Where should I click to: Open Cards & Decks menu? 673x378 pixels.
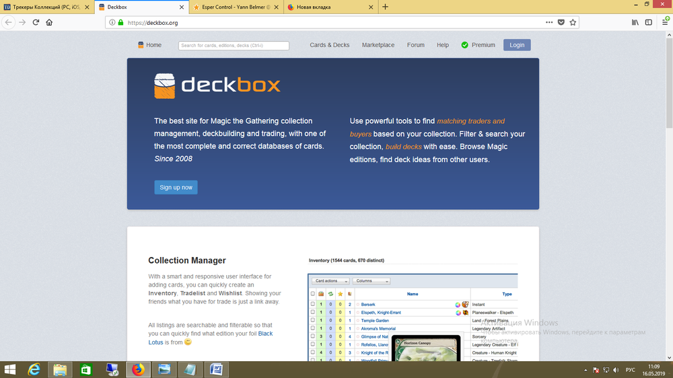coord(330,45)
